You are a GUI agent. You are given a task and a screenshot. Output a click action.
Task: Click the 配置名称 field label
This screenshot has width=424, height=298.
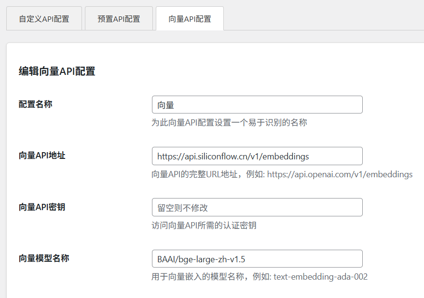tap(35, 104)
